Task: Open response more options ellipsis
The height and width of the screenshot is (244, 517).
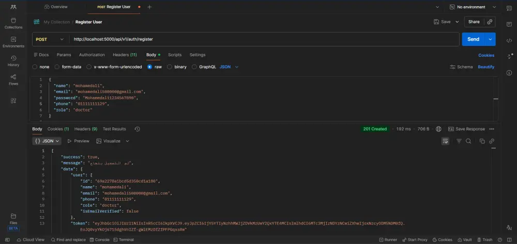Action: pyautogui.click(x=492, y=129)
